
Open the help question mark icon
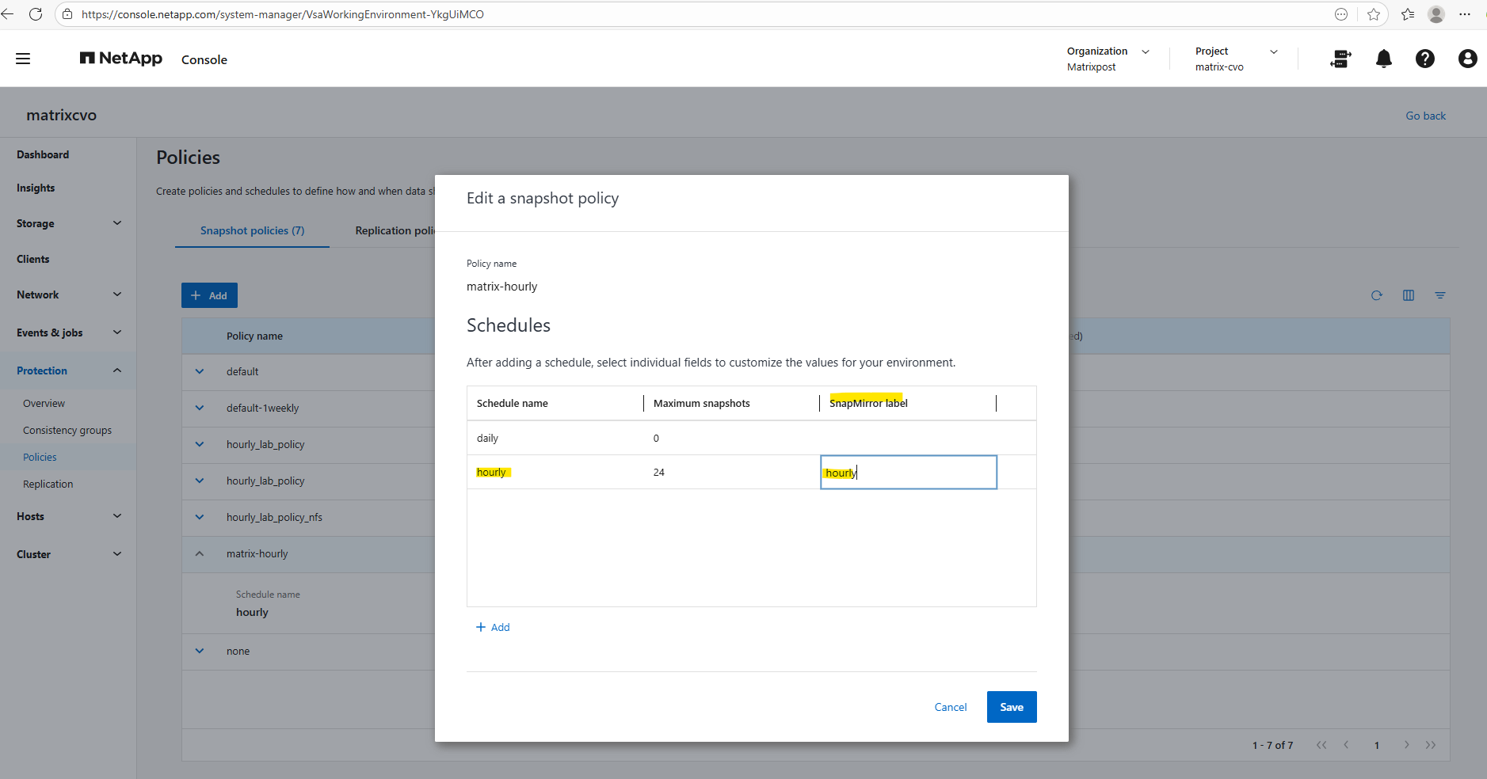[1424, 59]
